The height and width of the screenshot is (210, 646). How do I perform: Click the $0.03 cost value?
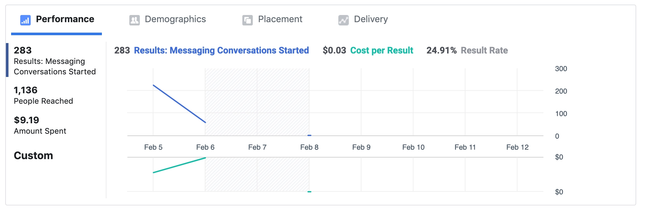point(334,51)
